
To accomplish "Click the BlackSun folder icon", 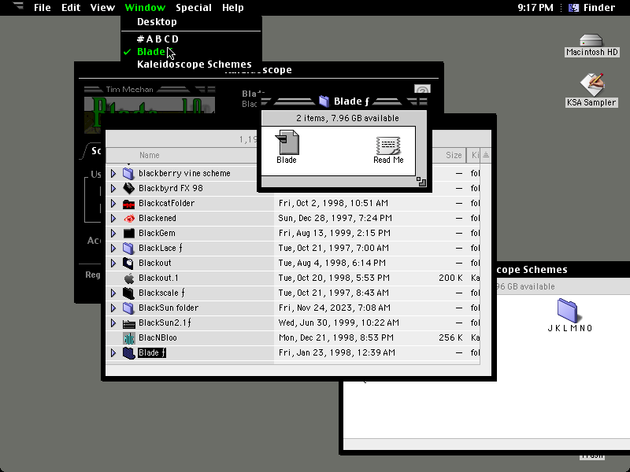I will (x=128, y=308).
